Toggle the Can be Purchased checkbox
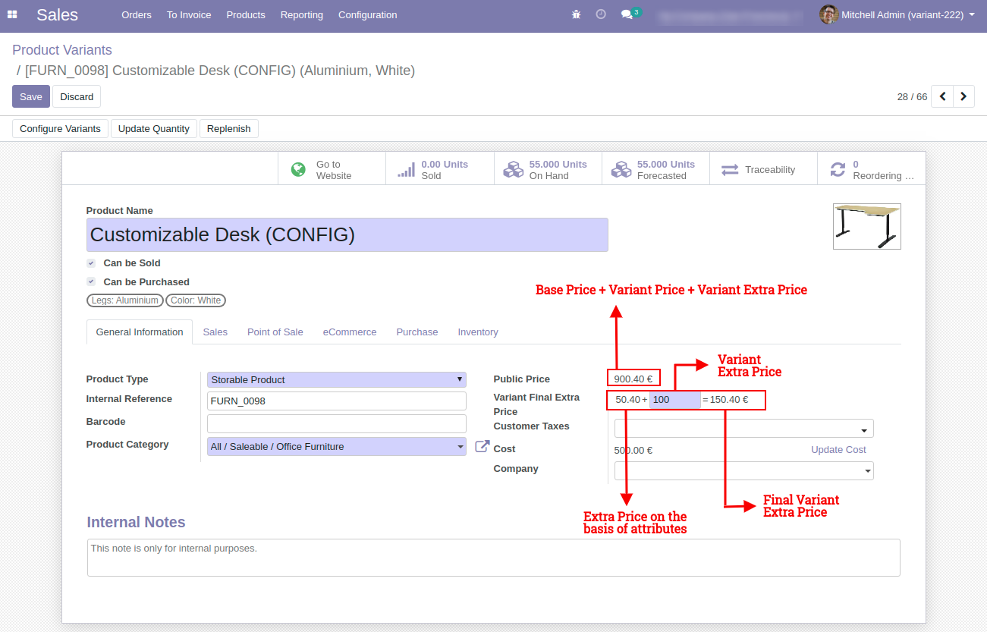This screenshot has height=632, width=987. pyautogui.click(x=91, y=281)
